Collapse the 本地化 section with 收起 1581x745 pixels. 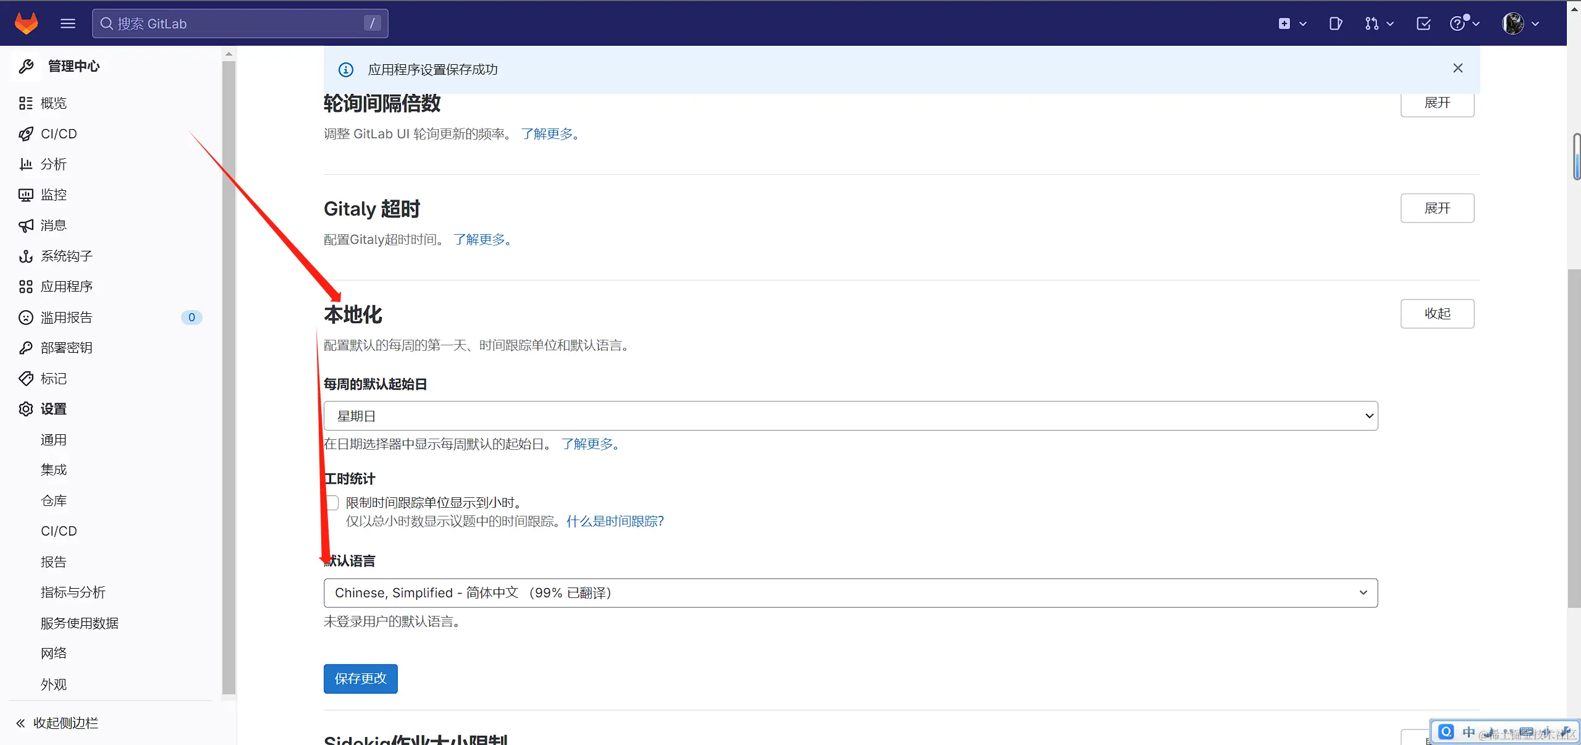click(x=1436, y=314)
